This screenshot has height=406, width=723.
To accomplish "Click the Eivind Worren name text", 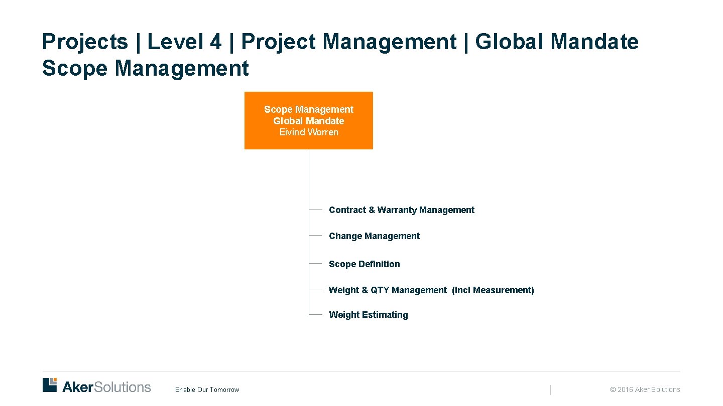I will 308,132.
